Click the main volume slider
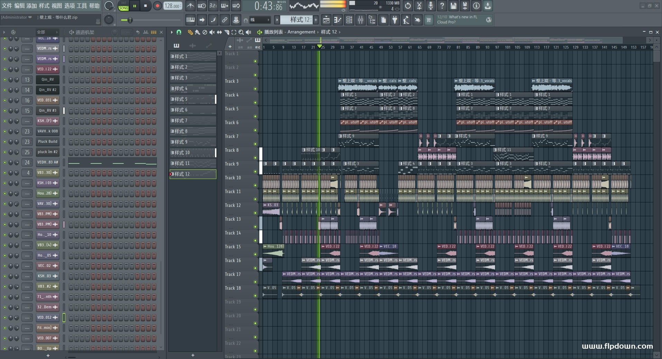 click(x=130, y=20)
